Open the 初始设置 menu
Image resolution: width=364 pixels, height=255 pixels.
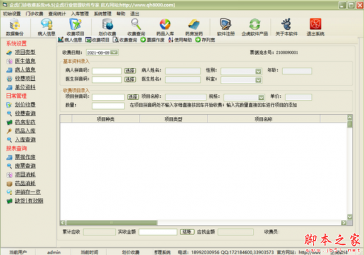(12, 14)
